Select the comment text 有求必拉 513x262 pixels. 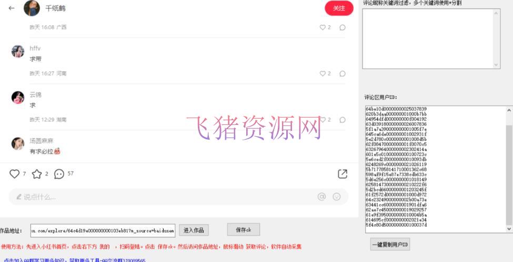pos(41,152)
